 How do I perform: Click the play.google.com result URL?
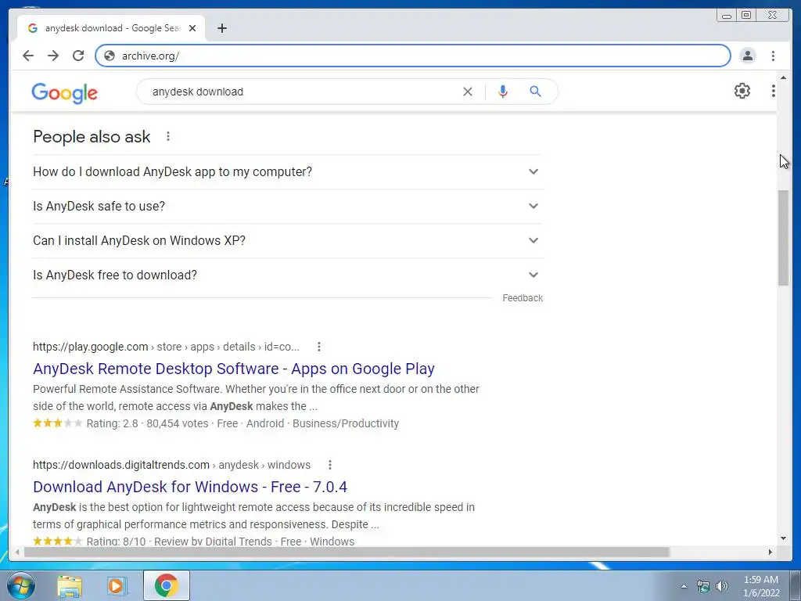[166, 347]
